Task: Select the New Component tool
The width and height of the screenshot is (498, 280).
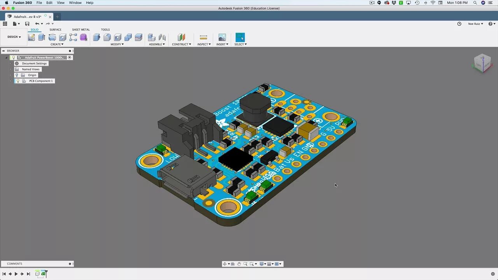Action: point(152,37)
